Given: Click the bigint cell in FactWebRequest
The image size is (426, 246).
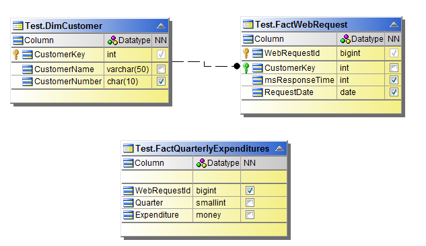Looking at the screenshot, I should pyautogui.click(x=361, y=53).
